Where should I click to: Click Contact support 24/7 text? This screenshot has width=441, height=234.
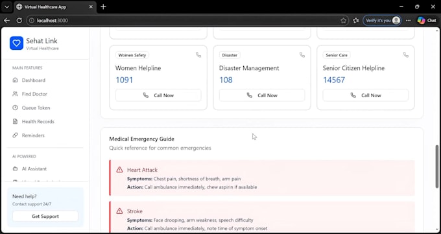pyautogui.click(x=32, y=204)
